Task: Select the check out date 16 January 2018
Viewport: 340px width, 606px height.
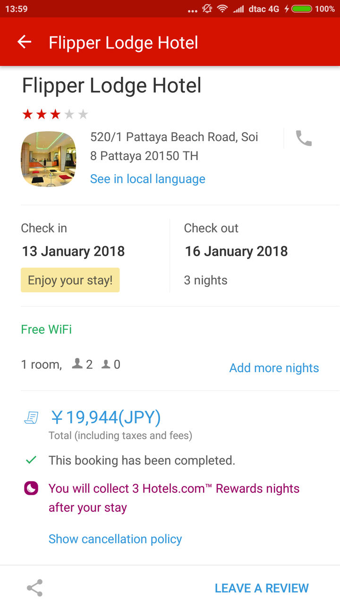Action: 236,251
